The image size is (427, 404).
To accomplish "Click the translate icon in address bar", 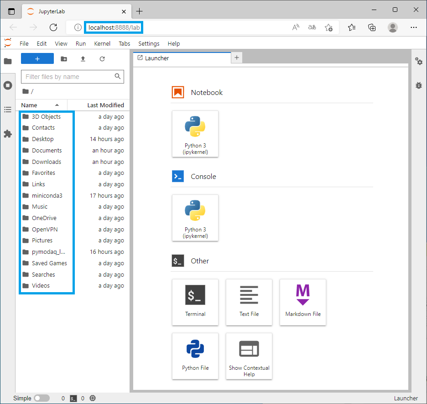I will point(312,27).
